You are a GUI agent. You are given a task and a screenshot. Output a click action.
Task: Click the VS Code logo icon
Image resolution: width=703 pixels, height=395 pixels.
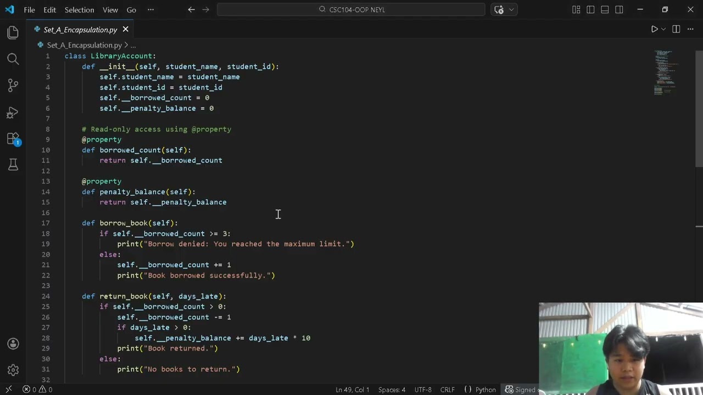click(x=9, y=9)
